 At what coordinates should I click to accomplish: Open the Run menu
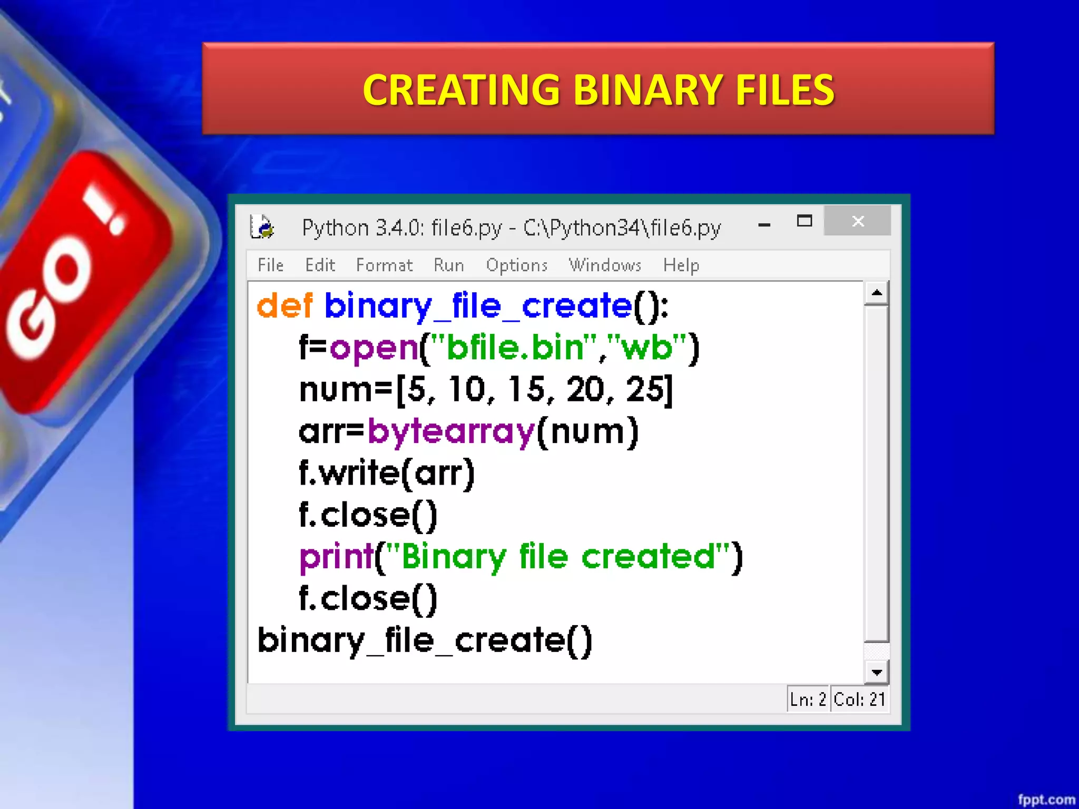(449, 264)
